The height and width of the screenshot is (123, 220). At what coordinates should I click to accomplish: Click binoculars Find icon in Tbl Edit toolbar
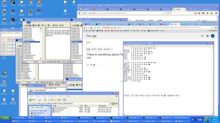coord(33,25)
